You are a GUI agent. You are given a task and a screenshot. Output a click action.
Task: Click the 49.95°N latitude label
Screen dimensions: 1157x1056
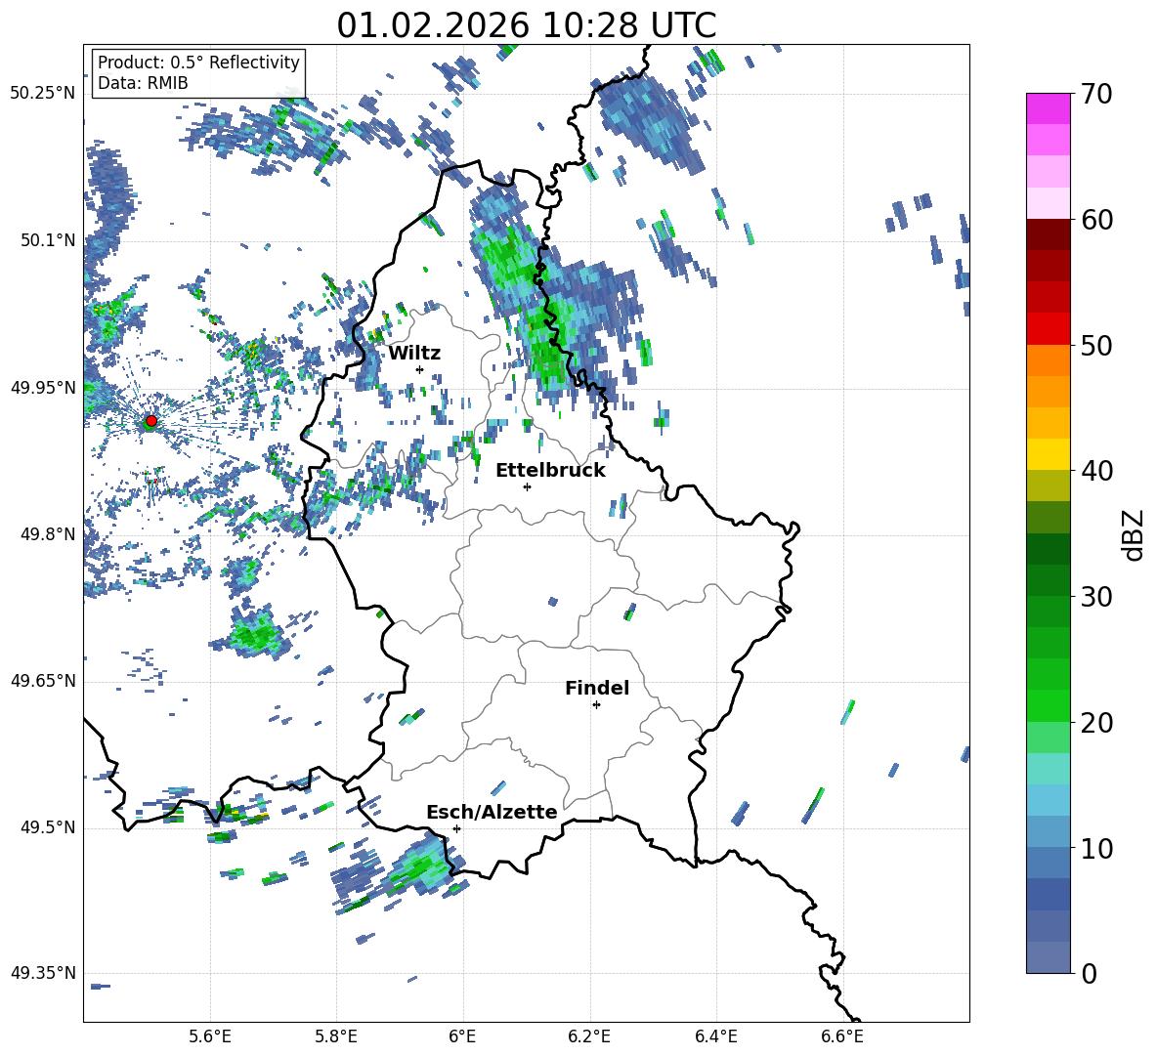43,388
